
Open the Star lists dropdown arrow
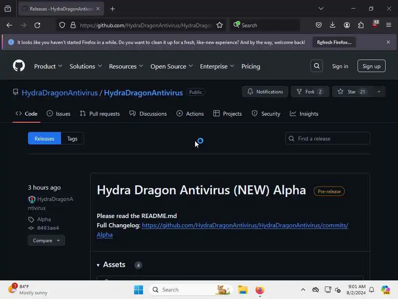379,92
